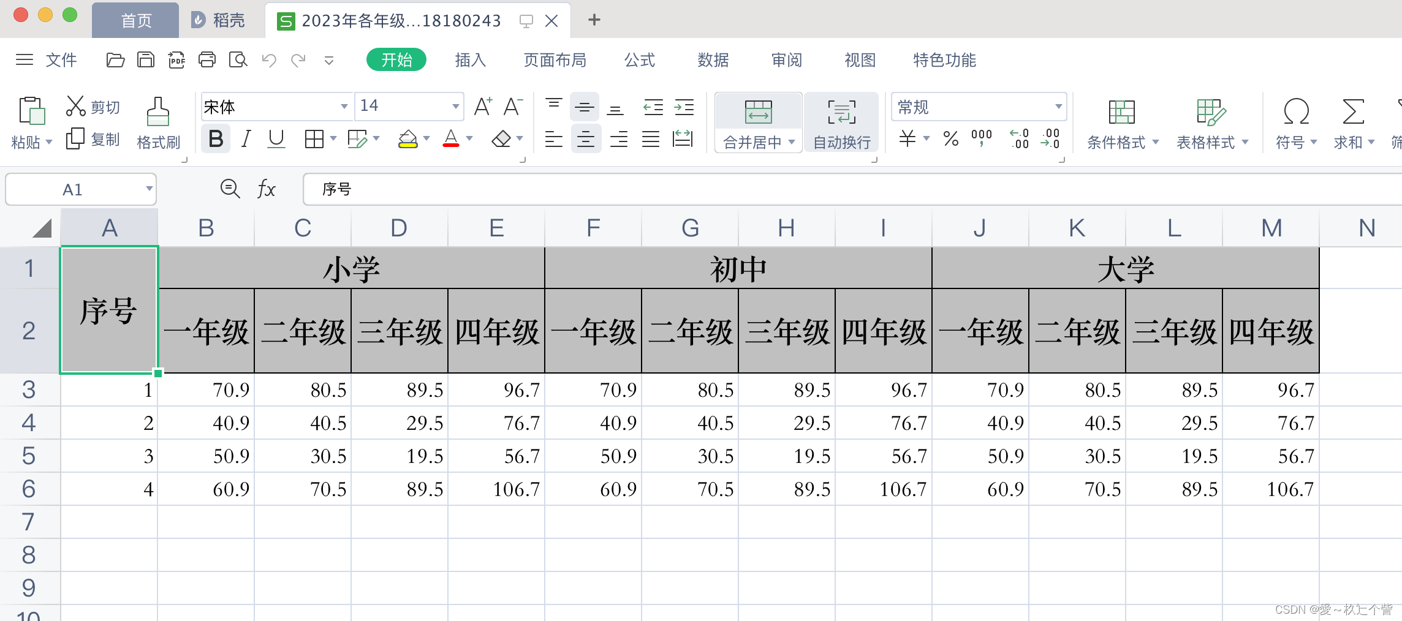Toggle bold formatting
The height and width of the screenshot is (621, 1402).
pos(215,138)
